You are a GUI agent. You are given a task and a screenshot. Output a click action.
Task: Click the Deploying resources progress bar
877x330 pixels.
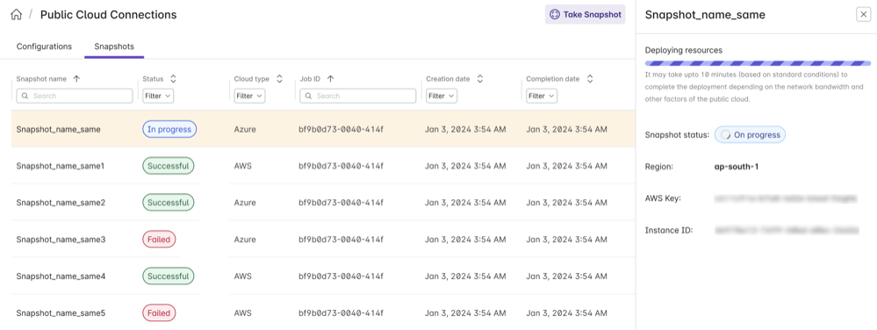758,63
